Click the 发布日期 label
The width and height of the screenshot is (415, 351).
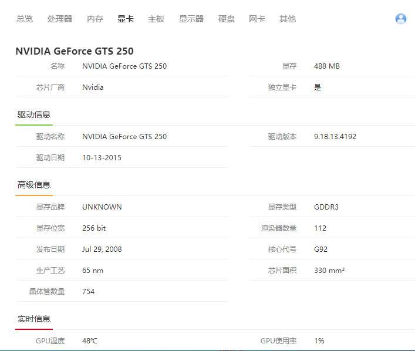(x=50, y=249)
